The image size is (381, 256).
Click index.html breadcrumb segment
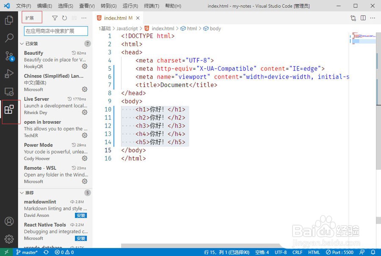[x=160, y=29]
